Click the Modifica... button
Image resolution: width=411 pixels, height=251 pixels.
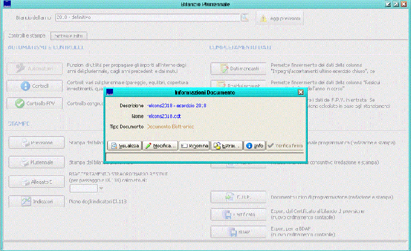[160, 146]
